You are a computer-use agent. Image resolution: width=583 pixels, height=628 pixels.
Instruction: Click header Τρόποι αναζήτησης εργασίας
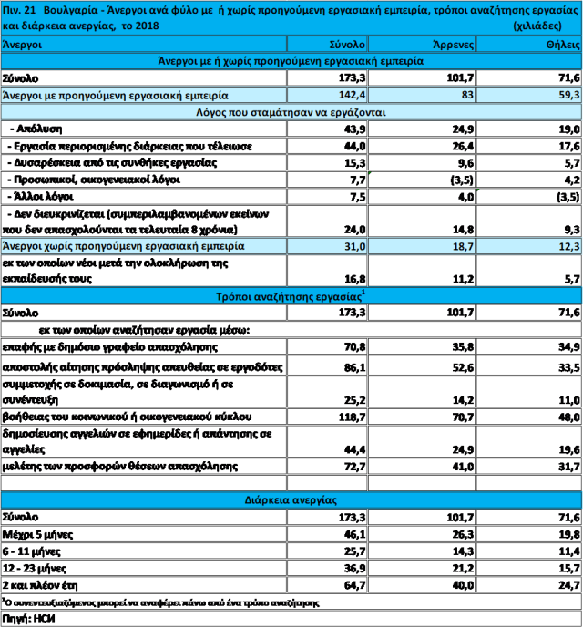[x=291, y=295]
